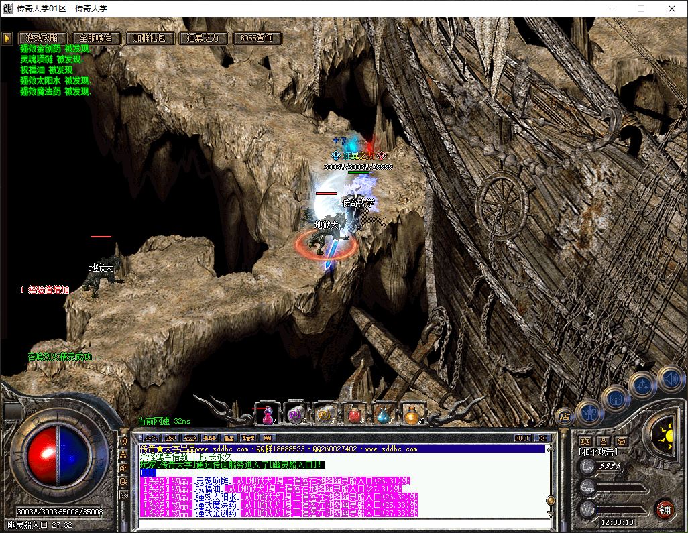Image resolution: width=688 pixels, height=533 pixels.
Task: Close the chat panel with X button
Action: (x=542, y=438)
